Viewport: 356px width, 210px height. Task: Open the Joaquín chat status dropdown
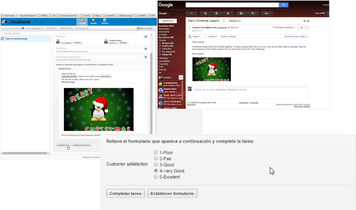pyautogui.click(x=168, y=78)
